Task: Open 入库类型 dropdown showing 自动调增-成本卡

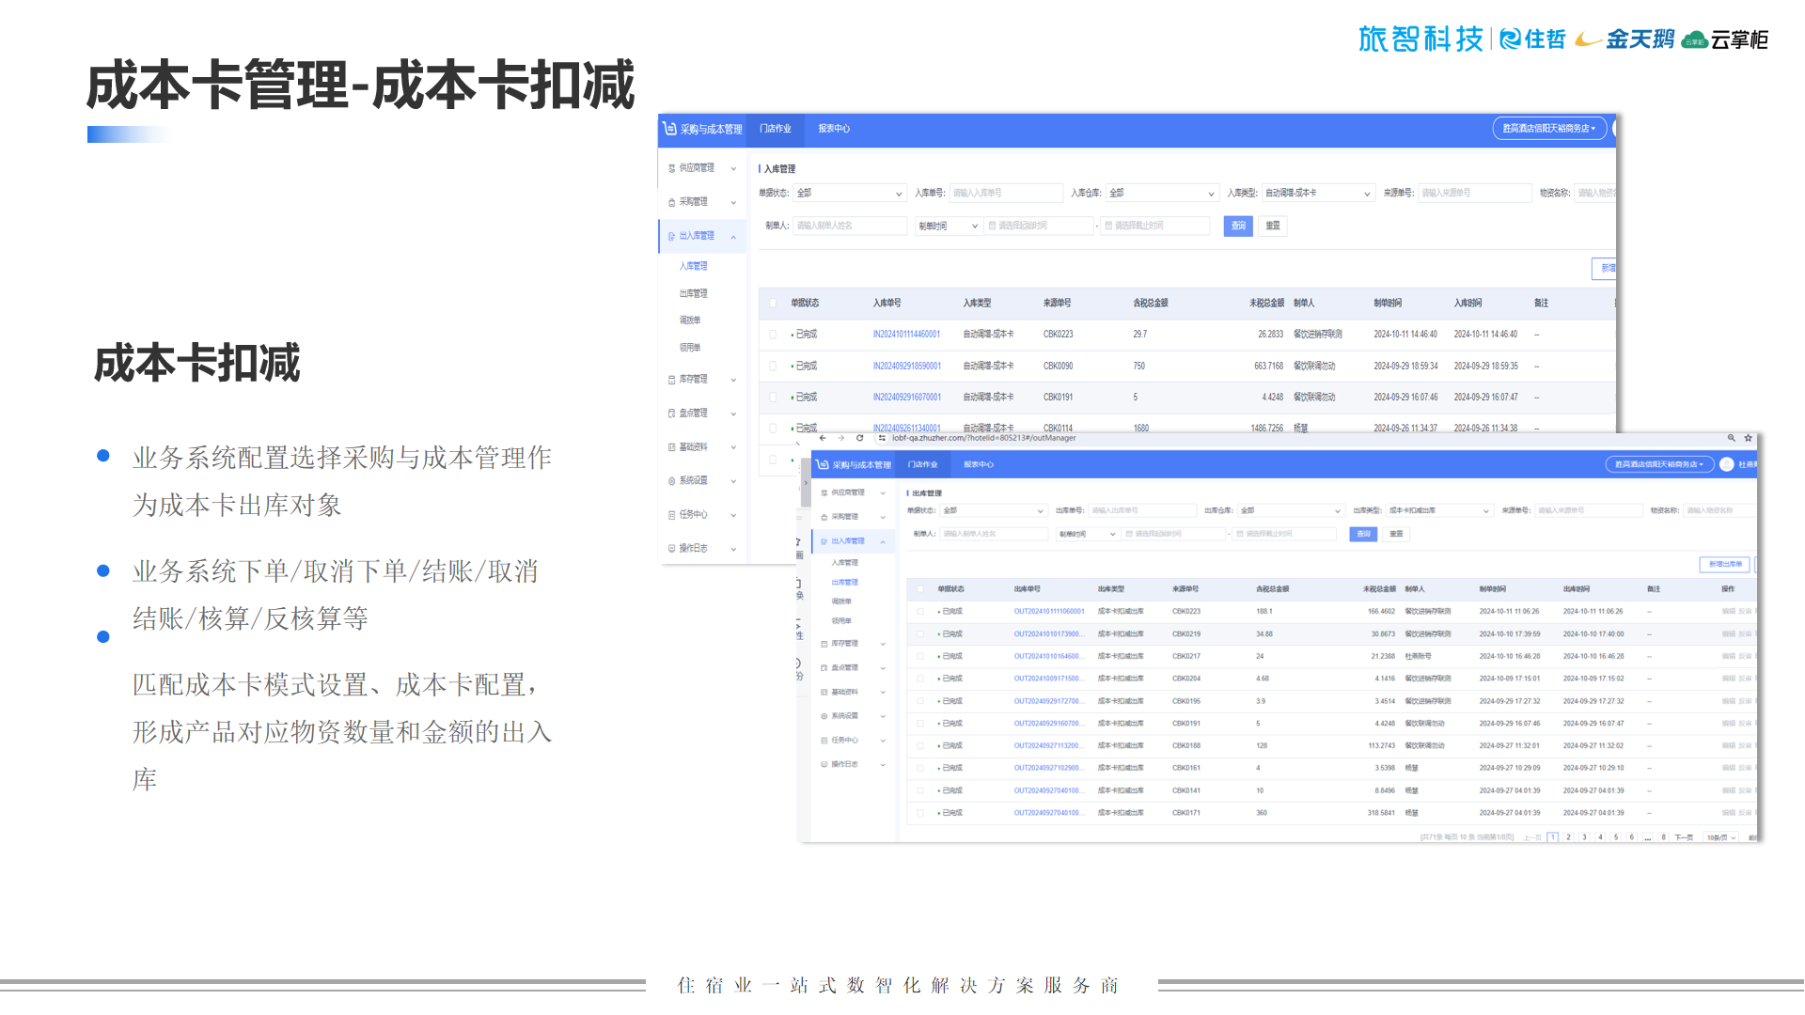Action: (x=1318, y=194)
